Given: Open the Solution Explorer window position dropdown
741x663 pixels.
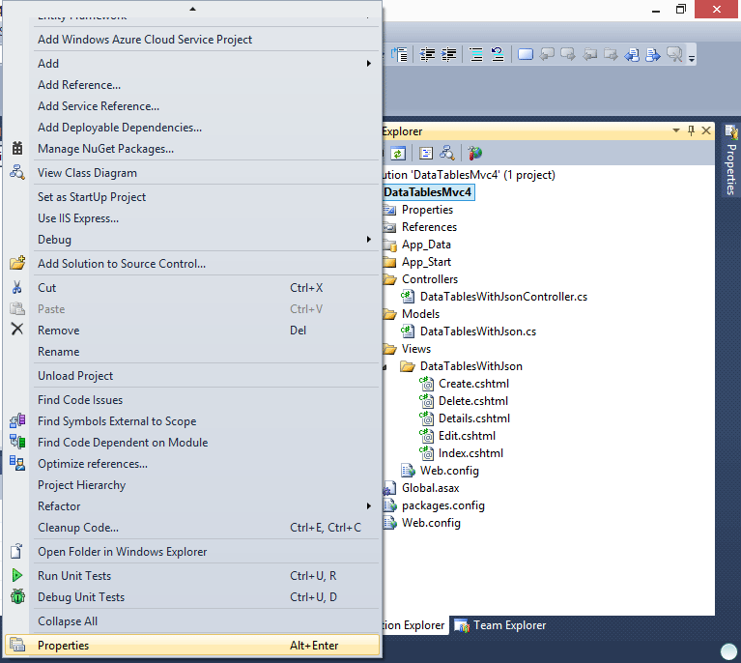Looking at the screenshot, I should point(676,130).
